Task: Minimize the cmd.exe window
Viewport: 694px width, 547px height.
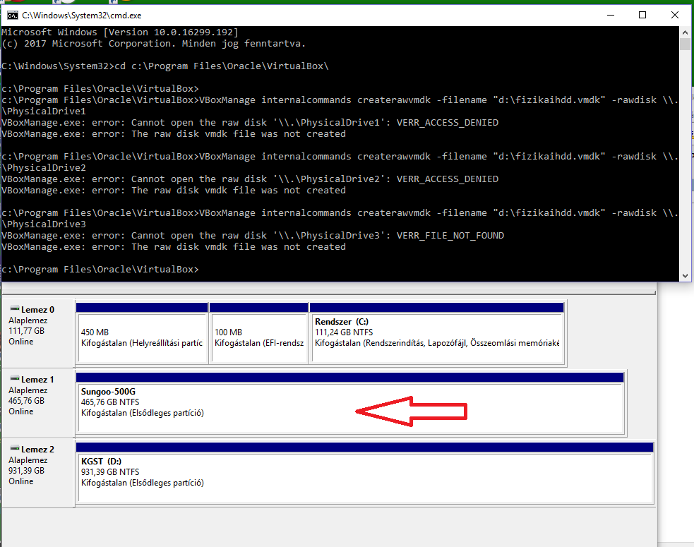Action: coord(611,15)
